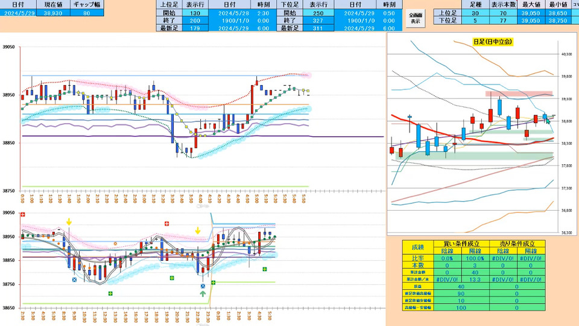Select the results cell showing 10

tap(461, 301)
